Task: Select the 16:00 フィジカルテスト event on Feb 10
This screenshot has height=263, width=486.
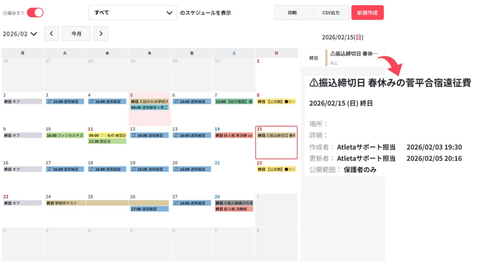Action: (65, 136)
